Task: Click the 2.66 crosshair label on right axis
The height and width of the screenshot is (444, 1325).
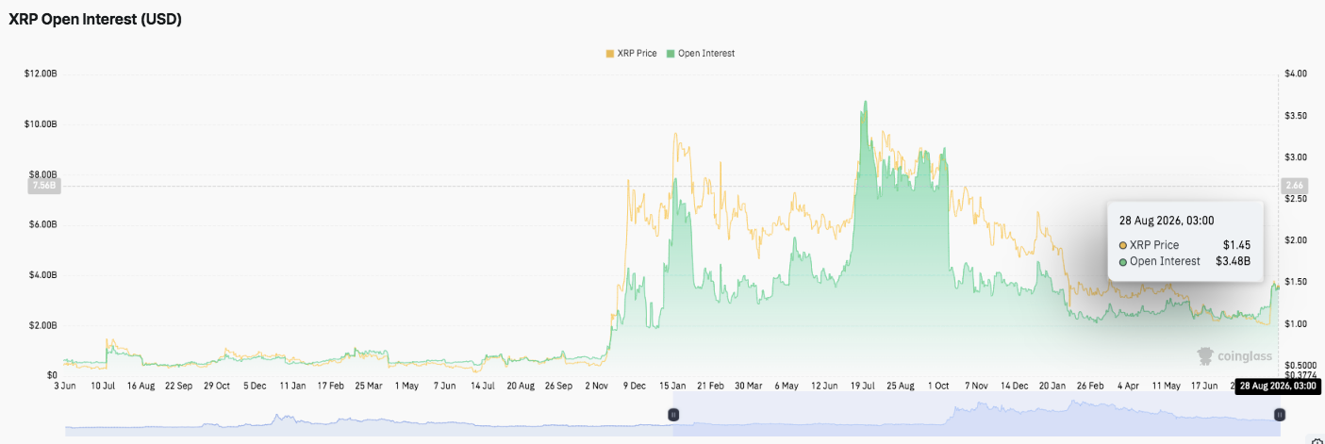Action: tap(1293, 187)
